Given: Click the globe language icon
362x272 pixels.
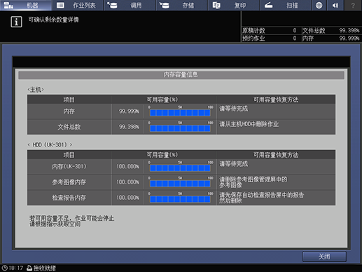Looking at the screenshot, I should tap(319, 5).
